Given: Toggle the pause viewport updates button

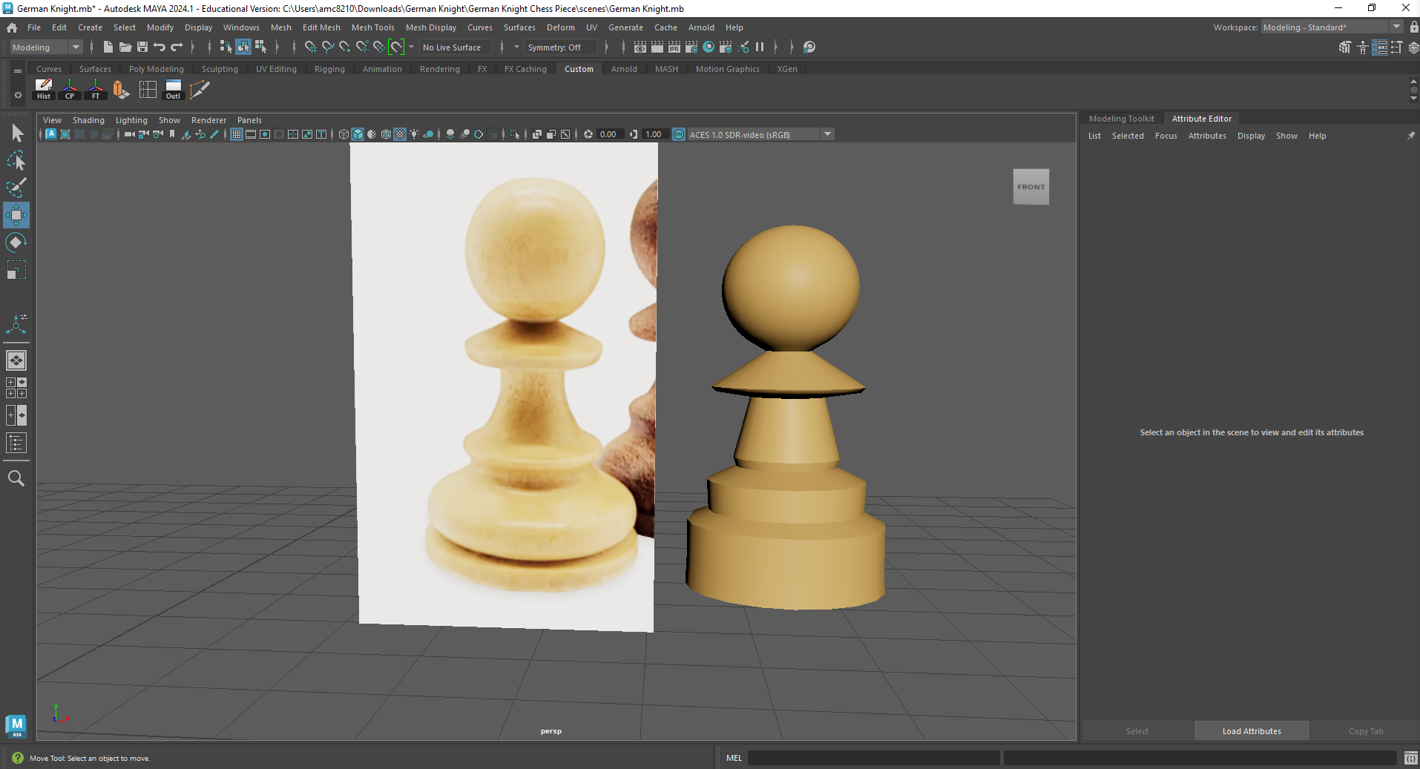Looking at the screenshot, I should pyautogui.click(x=760, y=47).
